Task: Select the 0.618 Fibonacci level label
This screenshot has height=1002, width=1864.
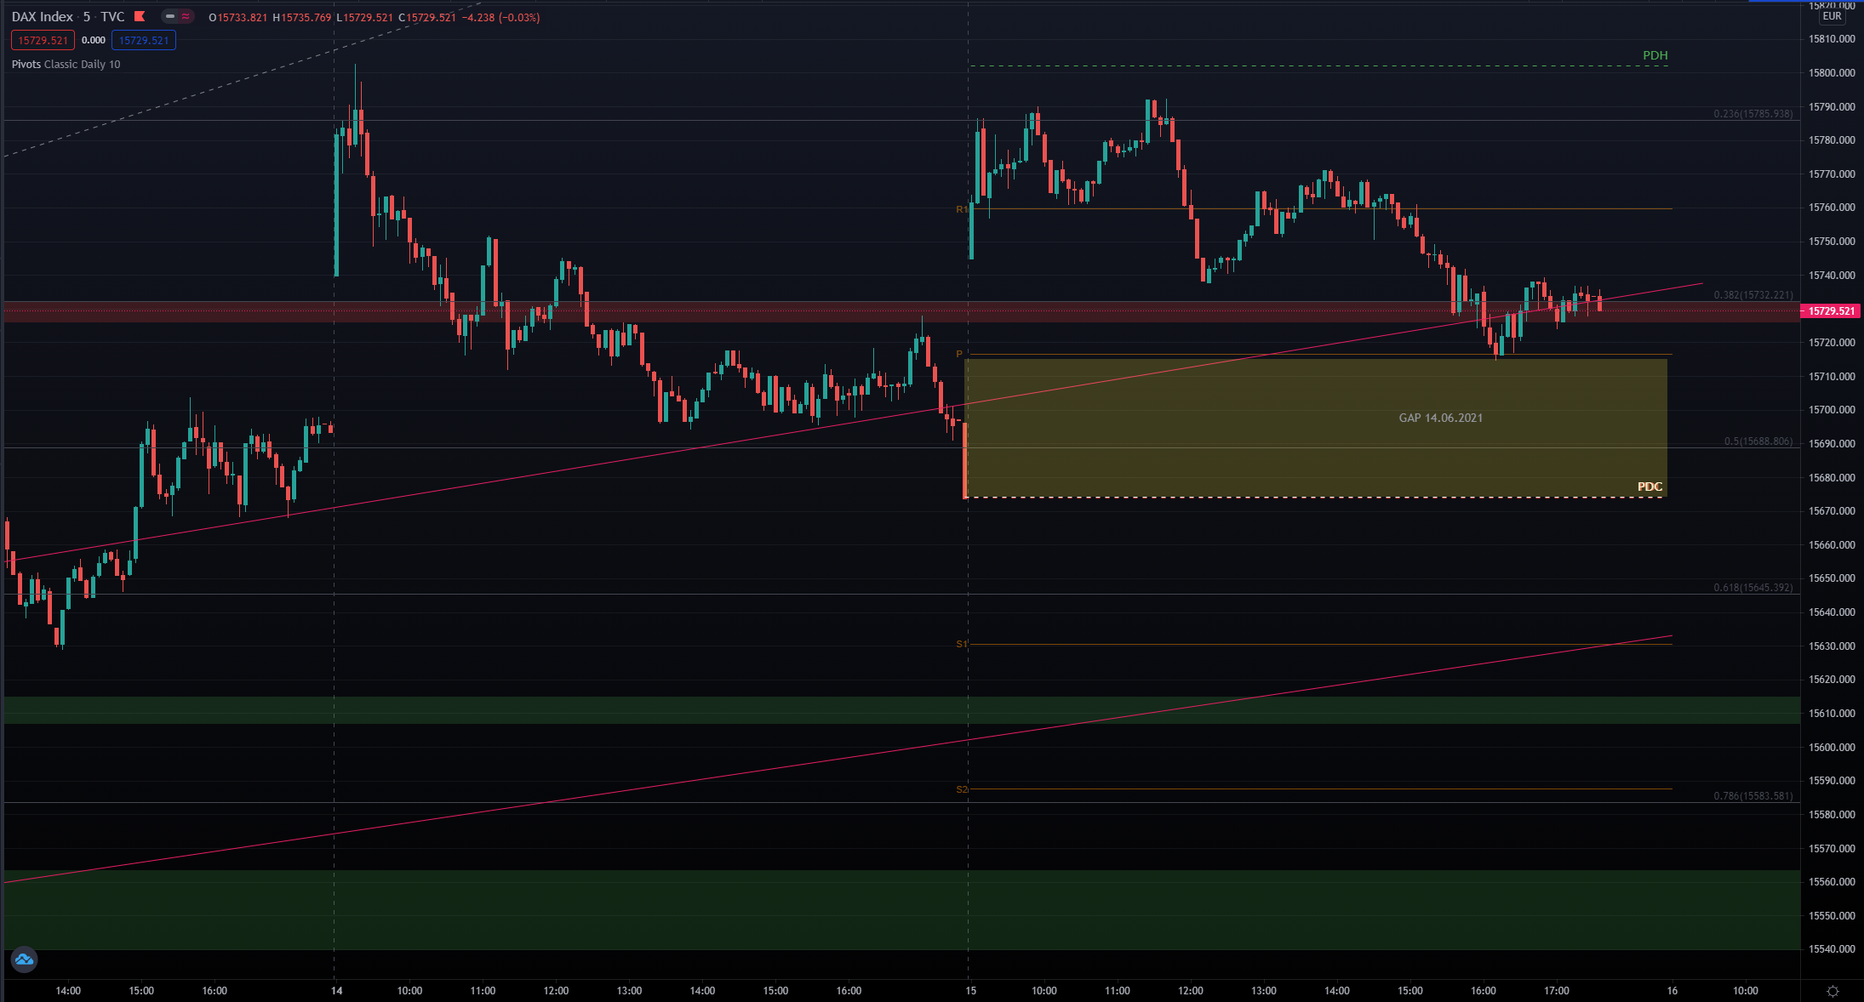Action: (1753, 588)
